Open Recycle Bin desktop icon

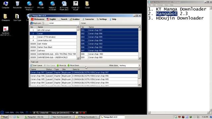coord(17,5)
